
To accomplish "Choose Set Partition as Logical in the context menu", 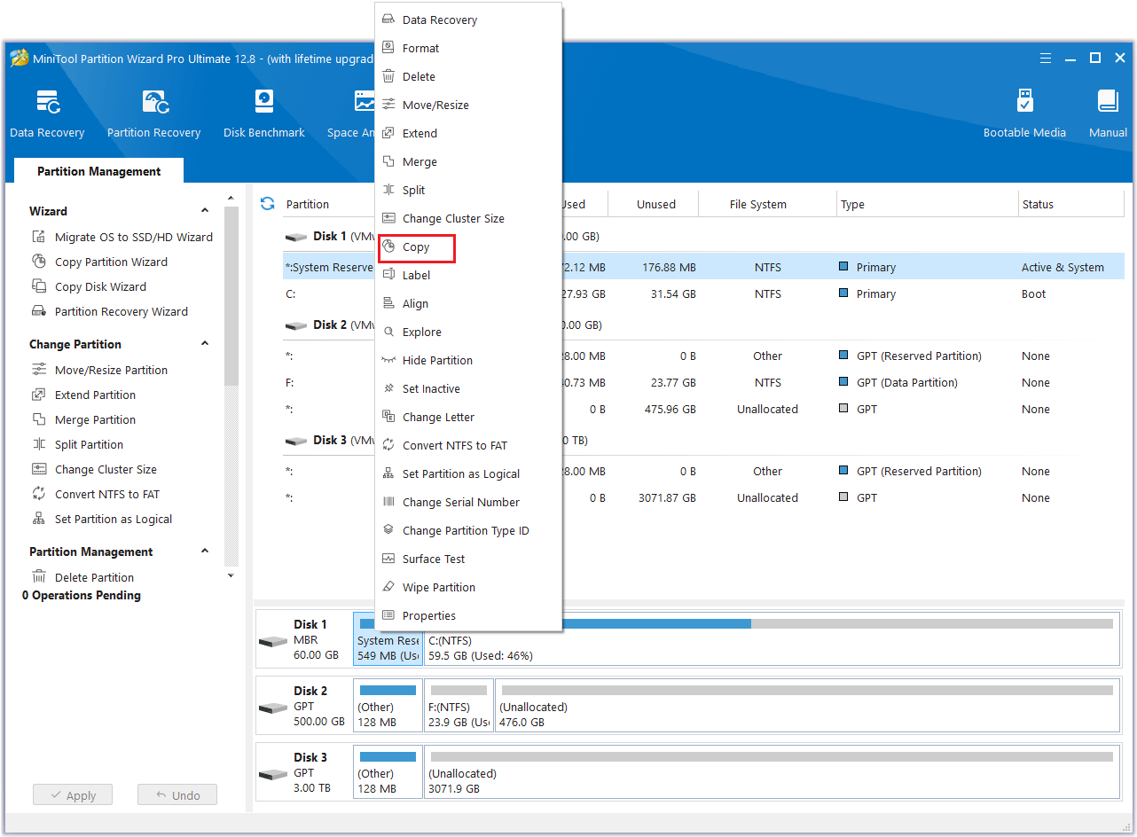I will 468,473.
